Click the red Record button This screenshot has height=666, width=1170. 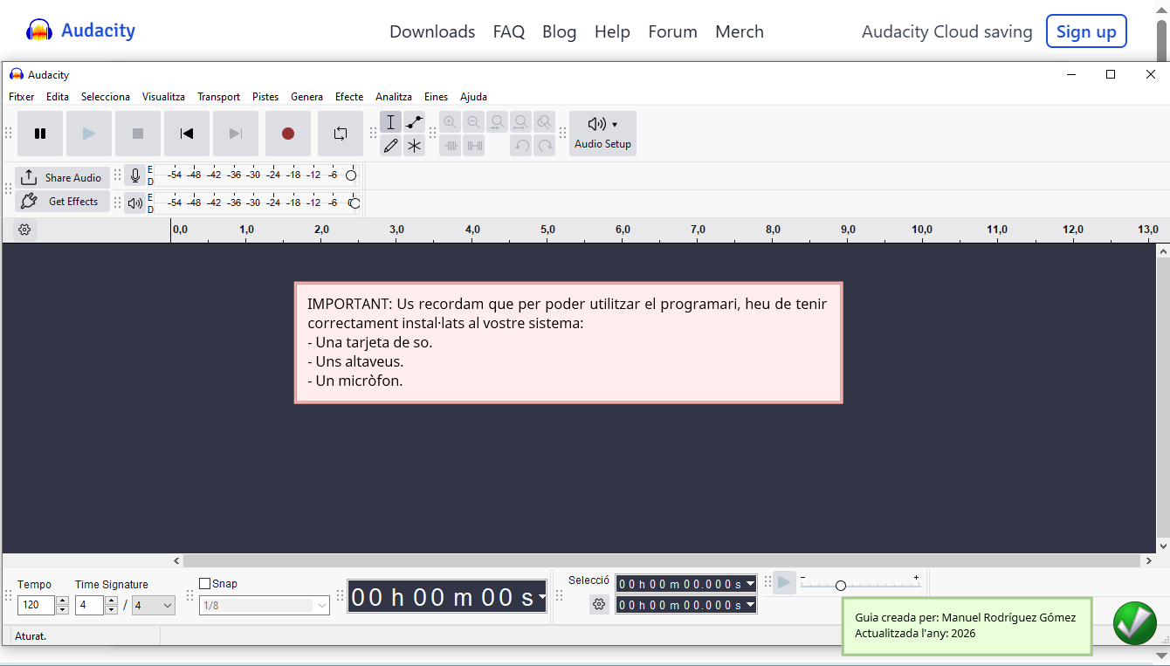tap(288, 134)
